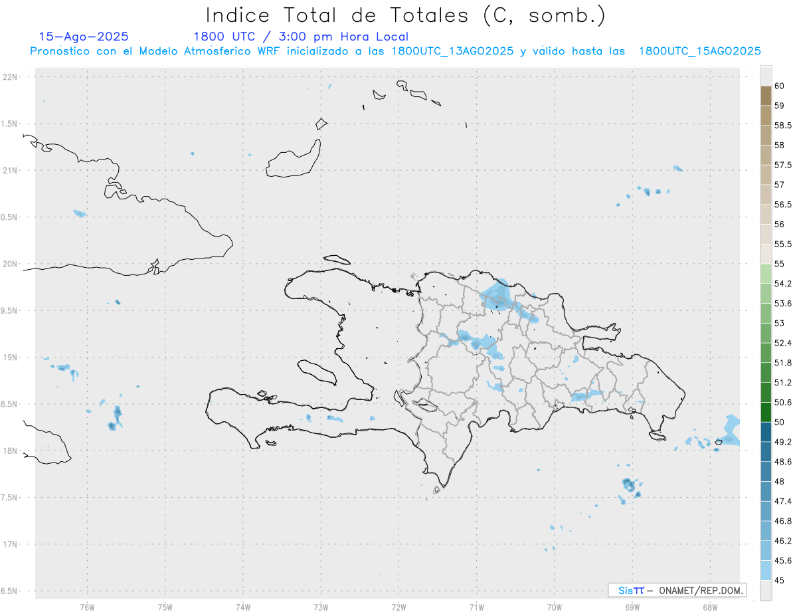Click the legend value '52.4'
The width and height of the screenshot is (797, 616).
point(783,343)
